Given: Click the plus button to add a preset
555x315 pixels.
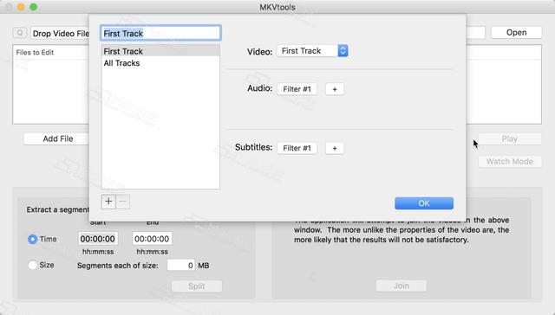Looking at the screenshot, I should [108, 202].
